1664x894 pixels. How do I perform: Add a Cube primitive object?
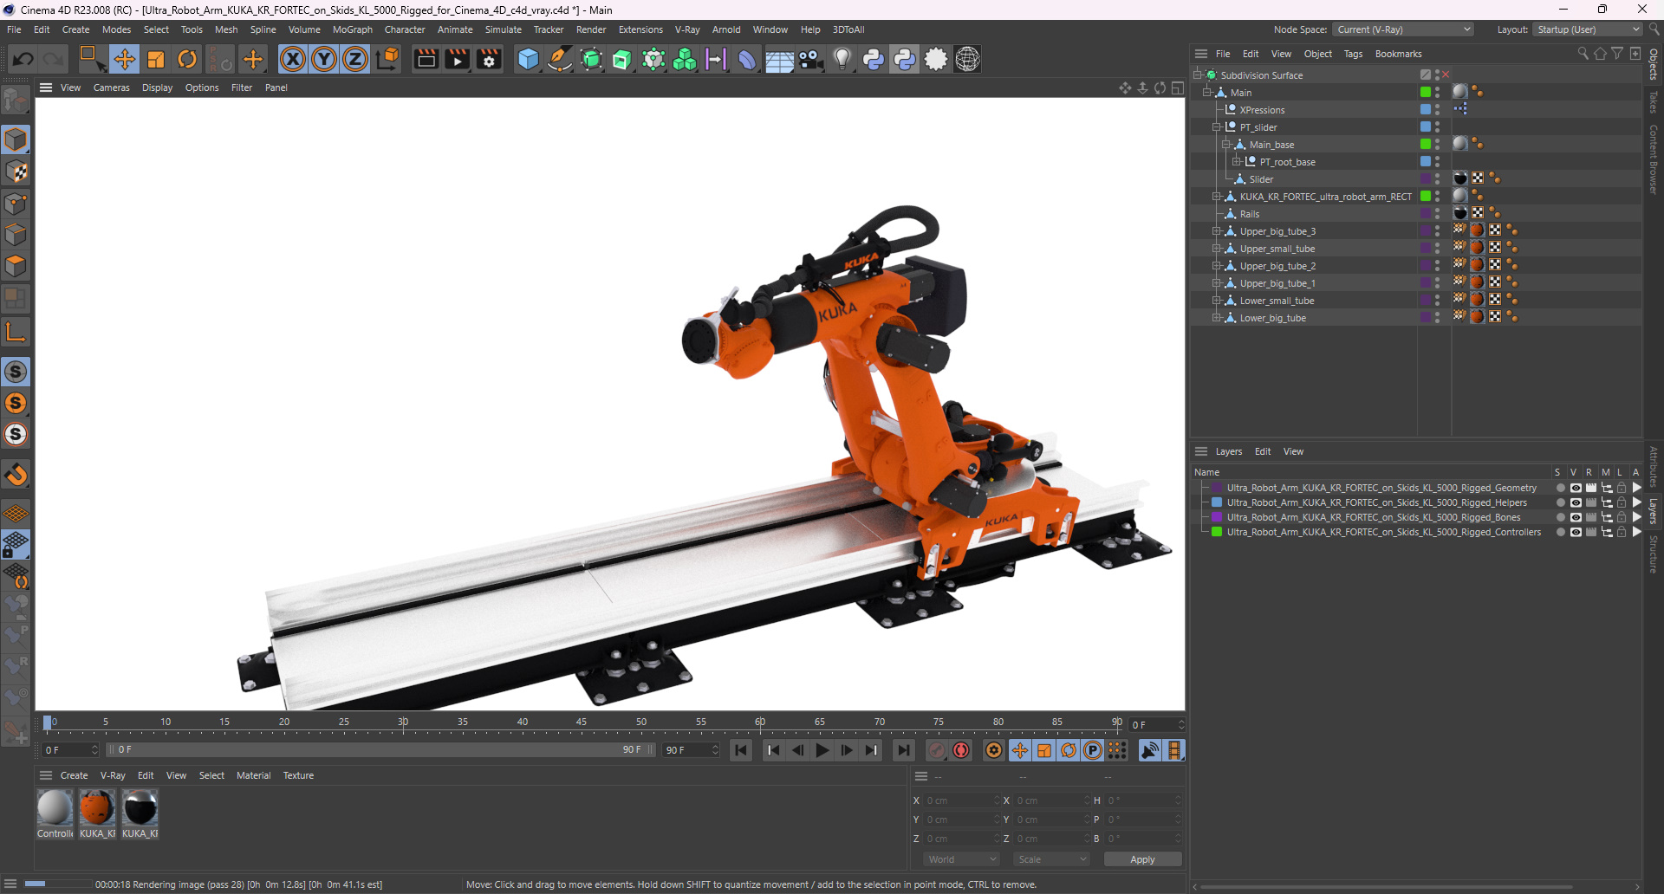click(528, 59)
